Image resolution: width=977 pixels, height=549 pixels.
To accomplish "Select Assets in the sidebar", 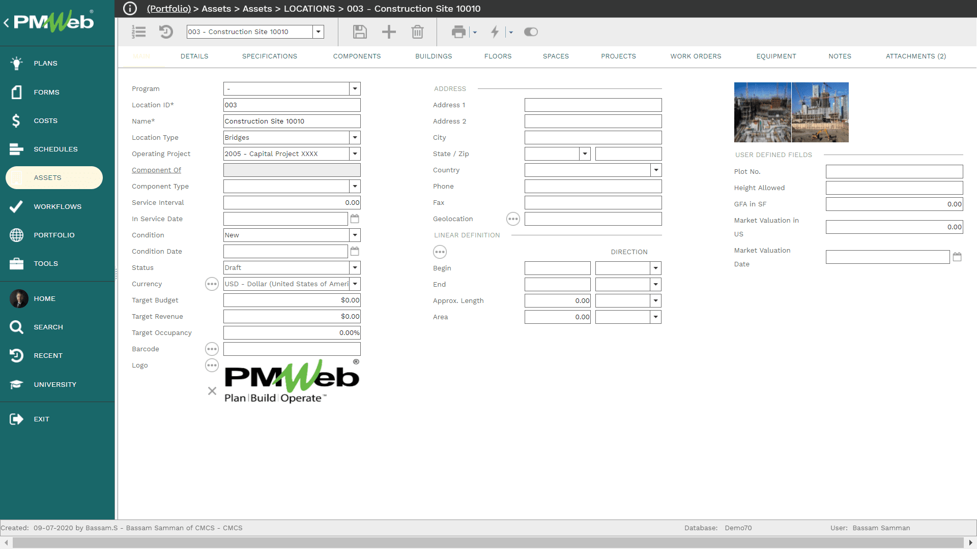I will pos(54,178).
